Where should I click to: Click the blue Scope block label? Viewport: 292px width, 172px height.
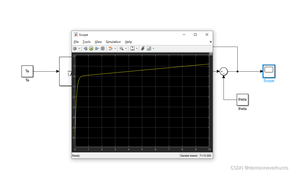click(x=269, y=81)
